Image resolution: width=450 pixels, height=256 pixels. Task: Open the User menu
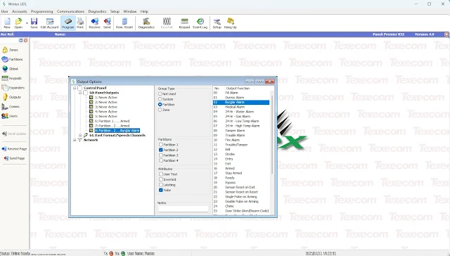[x=5, y=11]
